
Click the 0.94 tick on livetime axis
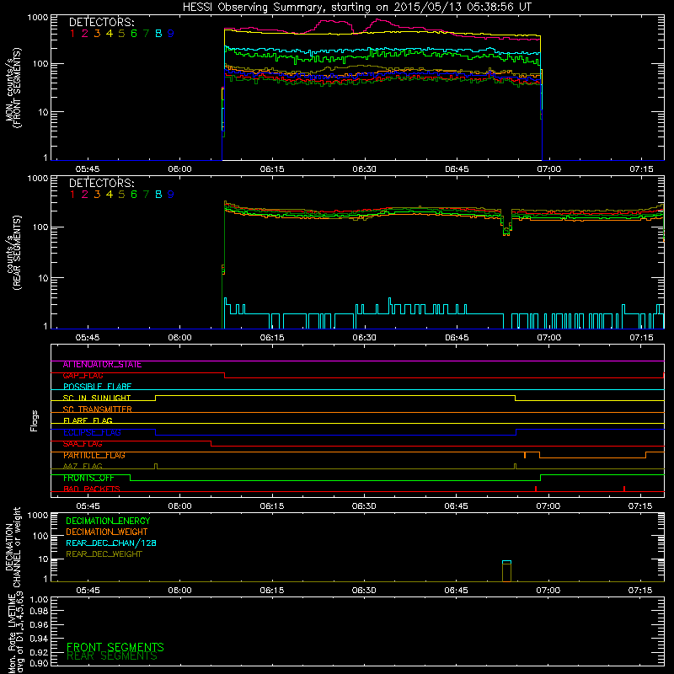click(x=39, y=639)
